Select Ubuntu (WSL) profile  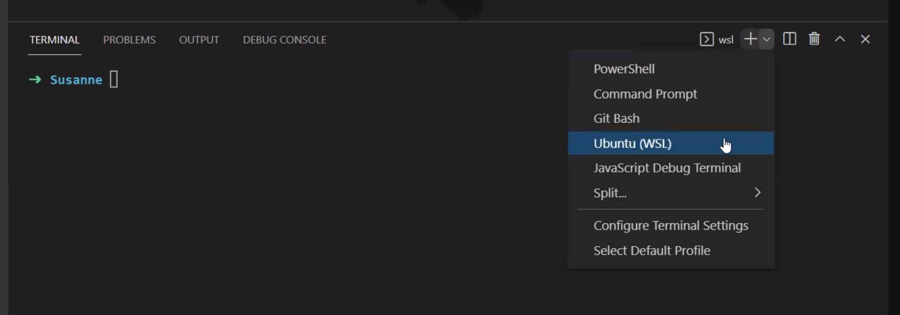pyautogui.click(x=632, y=144)
